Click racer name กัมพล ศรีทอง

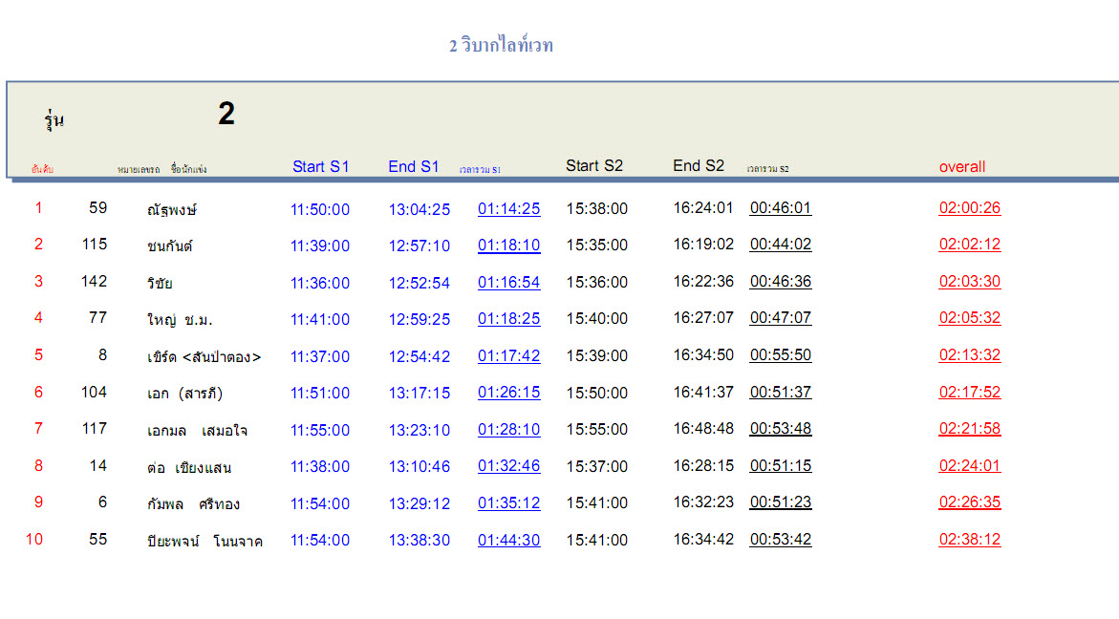click(193, 504)
